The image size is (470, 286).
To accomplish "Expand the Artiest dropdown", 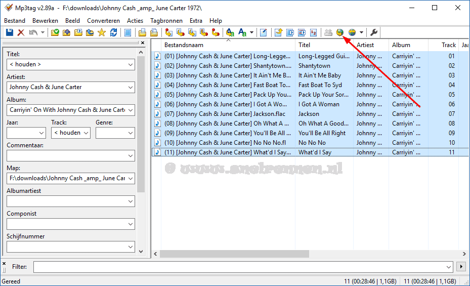I will [x=131, y=87].
